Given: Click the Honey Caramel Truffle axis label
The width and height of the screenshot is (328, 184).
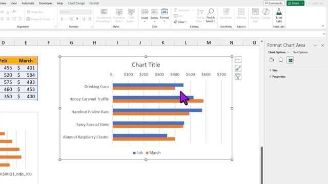Looking at the screenshot, I should tap(89, 99).
